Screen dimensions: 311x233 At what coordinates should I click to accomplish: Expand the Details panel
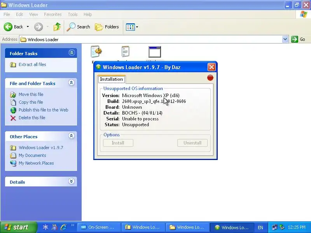click(x=72, y=181)
